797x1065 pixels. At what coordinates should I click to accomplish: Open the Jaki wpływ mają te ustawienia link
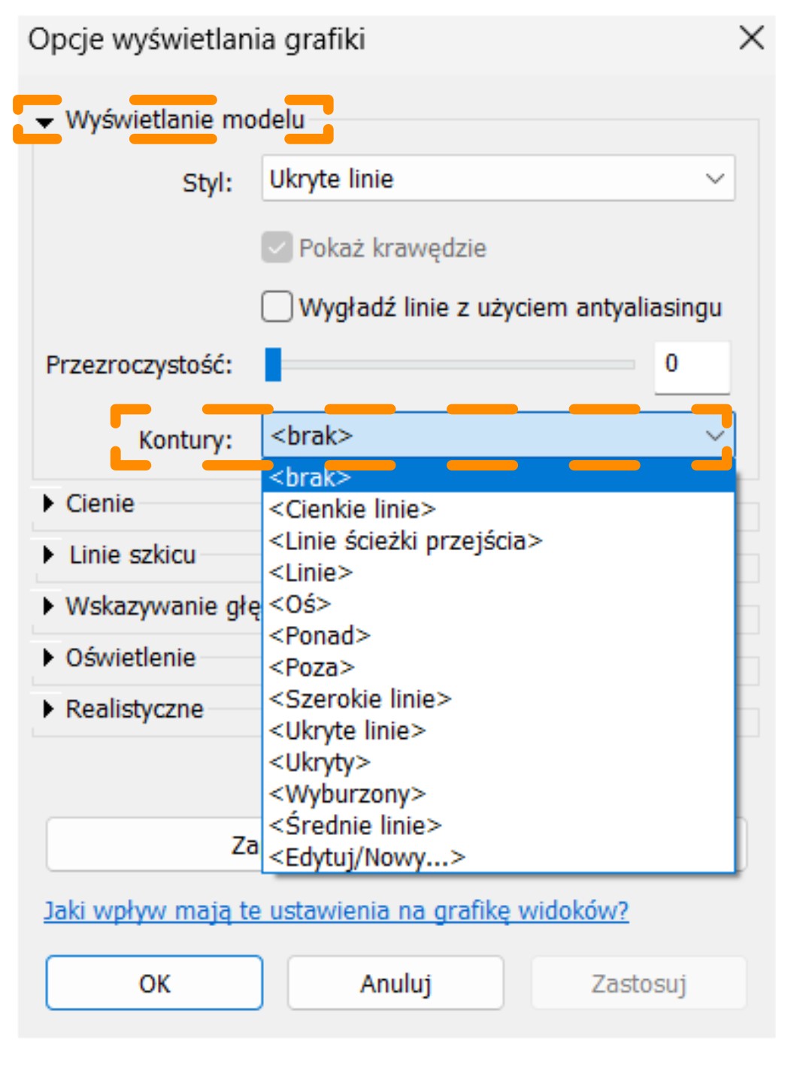tap(336, 911)
